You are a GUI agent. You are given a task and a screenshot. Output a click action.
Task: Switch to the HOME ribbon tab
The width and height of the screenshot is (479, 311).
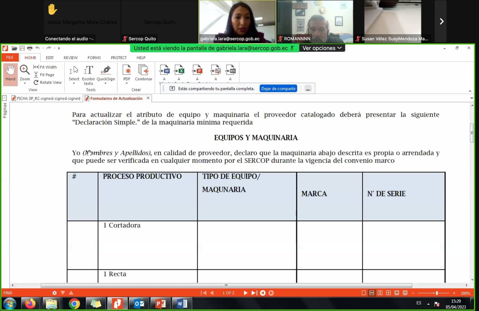pos(30,58)
